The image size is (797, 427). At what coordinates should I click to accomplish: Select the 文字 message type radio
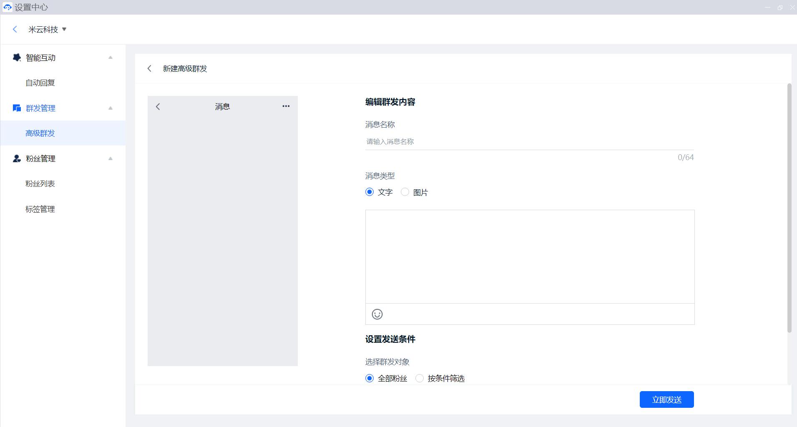pos(370,192)
